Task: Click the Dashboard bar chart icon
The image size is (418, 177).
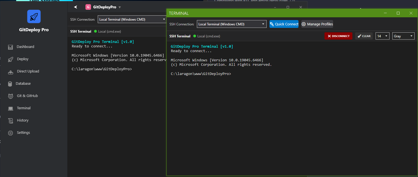Action: [x=11, y=47]
